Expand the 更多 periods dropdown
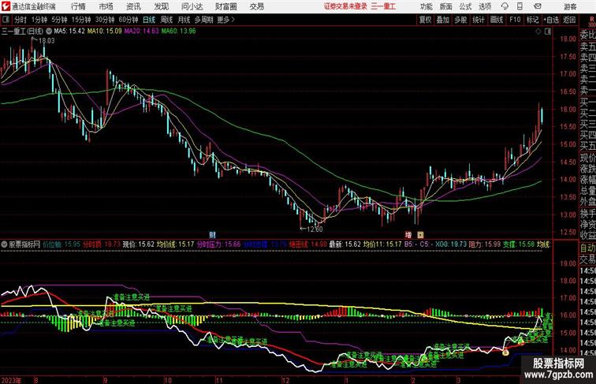 coord(225,20)
